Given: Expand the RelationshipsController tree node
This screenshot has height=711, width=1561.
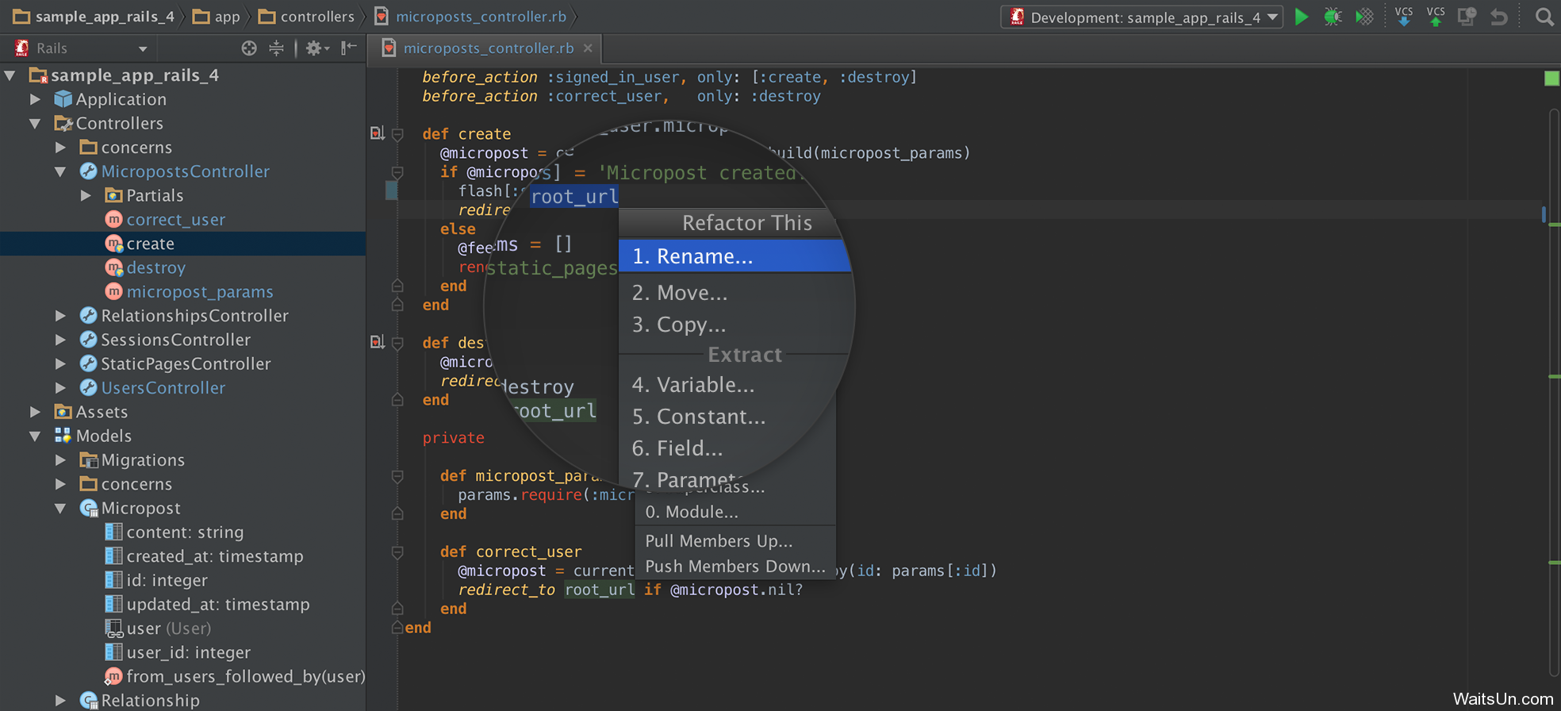Looking at the screenshot, I should pyautogui.click(x=60, y=316).
